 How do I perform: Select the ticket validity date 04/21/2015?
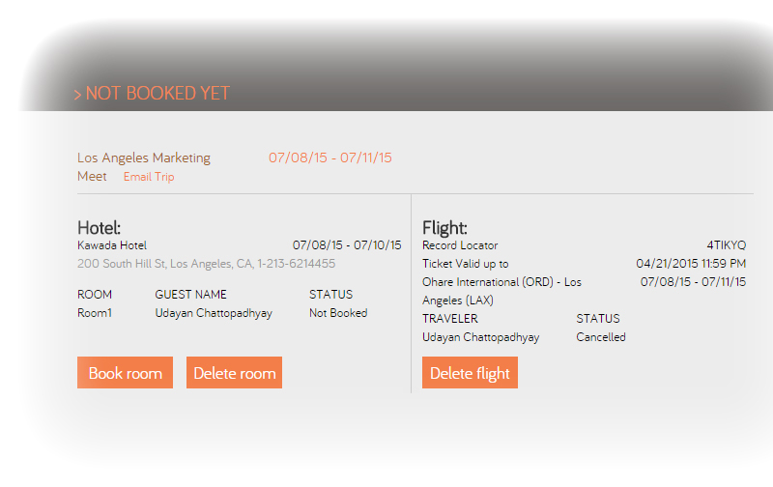click(691, 264)
